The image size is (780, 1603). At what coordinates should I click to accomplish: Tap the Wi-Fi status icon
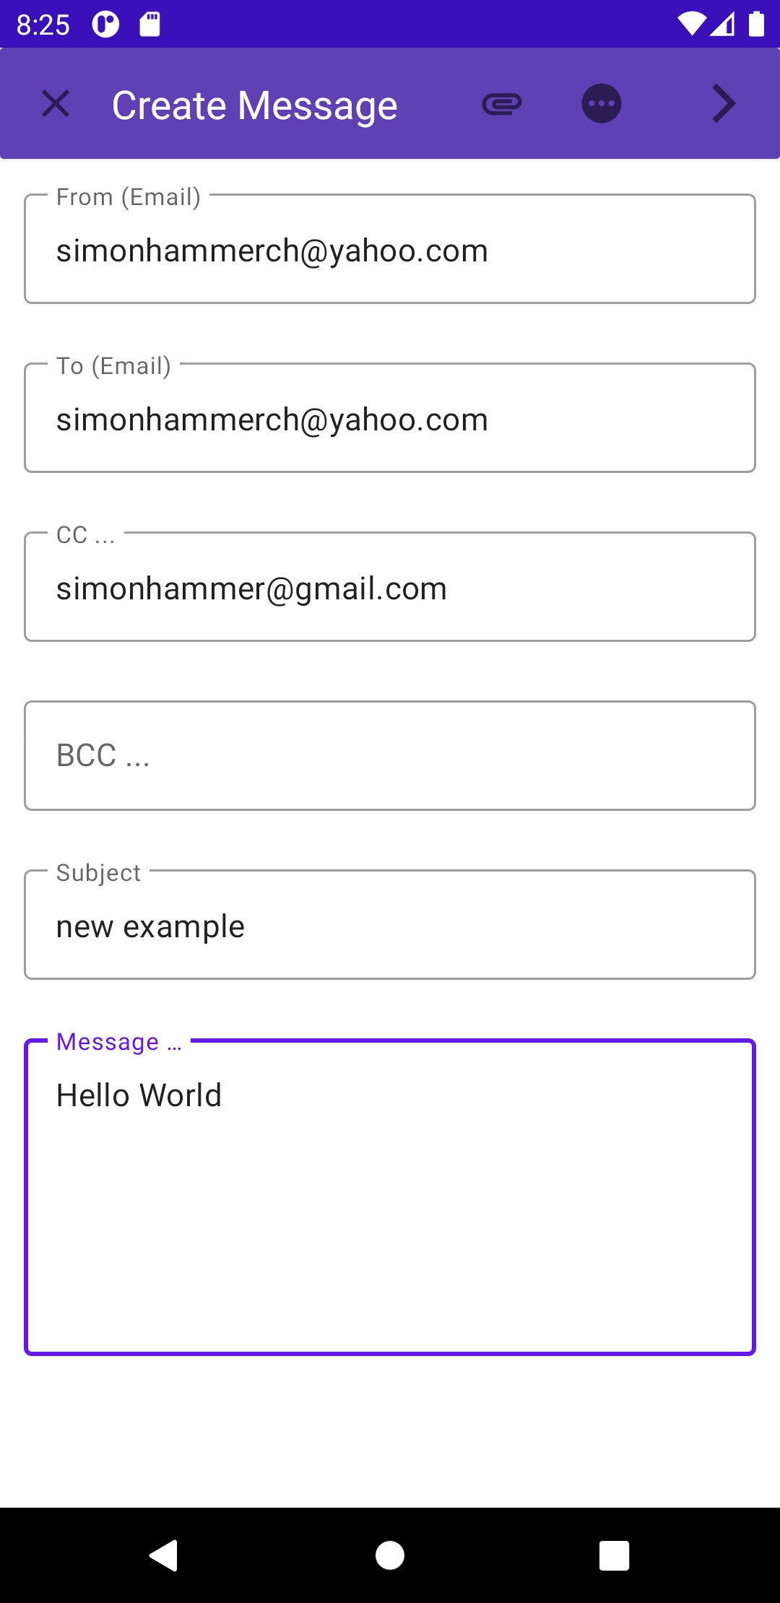coord(691,25)
